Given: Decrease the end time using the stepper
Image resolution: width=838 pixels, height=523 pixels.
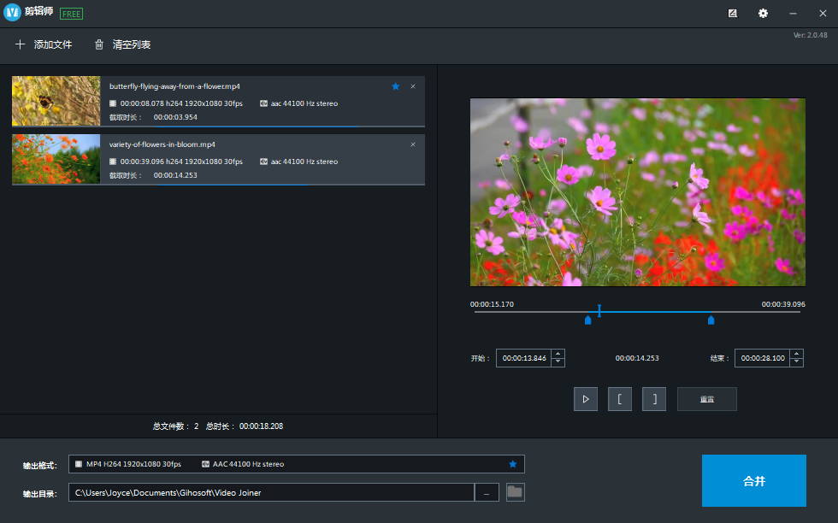Looking at the screenshot, I should (797, 362).
